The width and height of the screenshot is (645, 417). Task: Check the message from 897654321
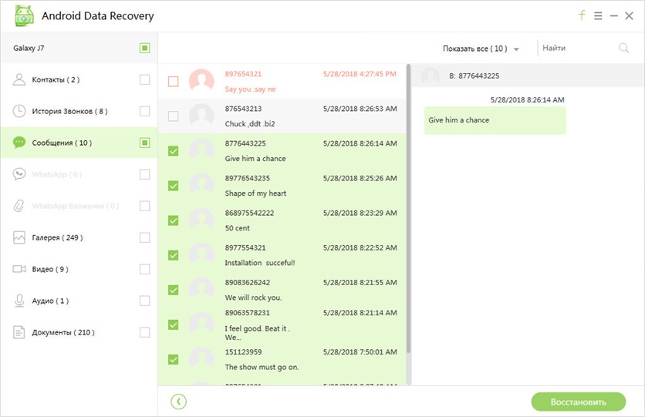pyautogui.click(x=173, y=82)
